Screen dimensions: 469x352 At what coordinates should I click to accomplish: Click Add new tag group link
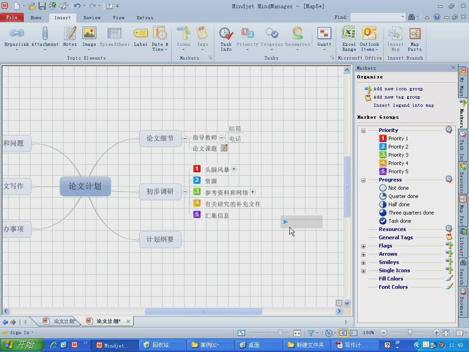(397, 97)
